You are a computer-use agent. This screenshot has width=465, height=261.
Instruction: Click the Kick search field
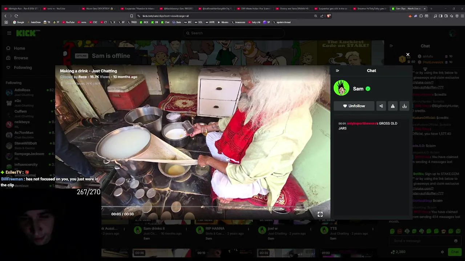(234, 33)
